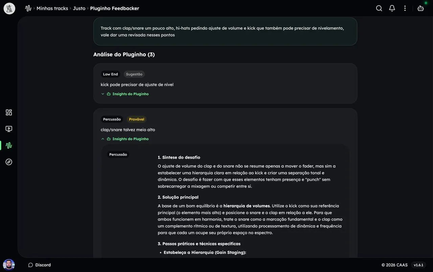Click the v1.6.1 version badge

tap(418, 265)
